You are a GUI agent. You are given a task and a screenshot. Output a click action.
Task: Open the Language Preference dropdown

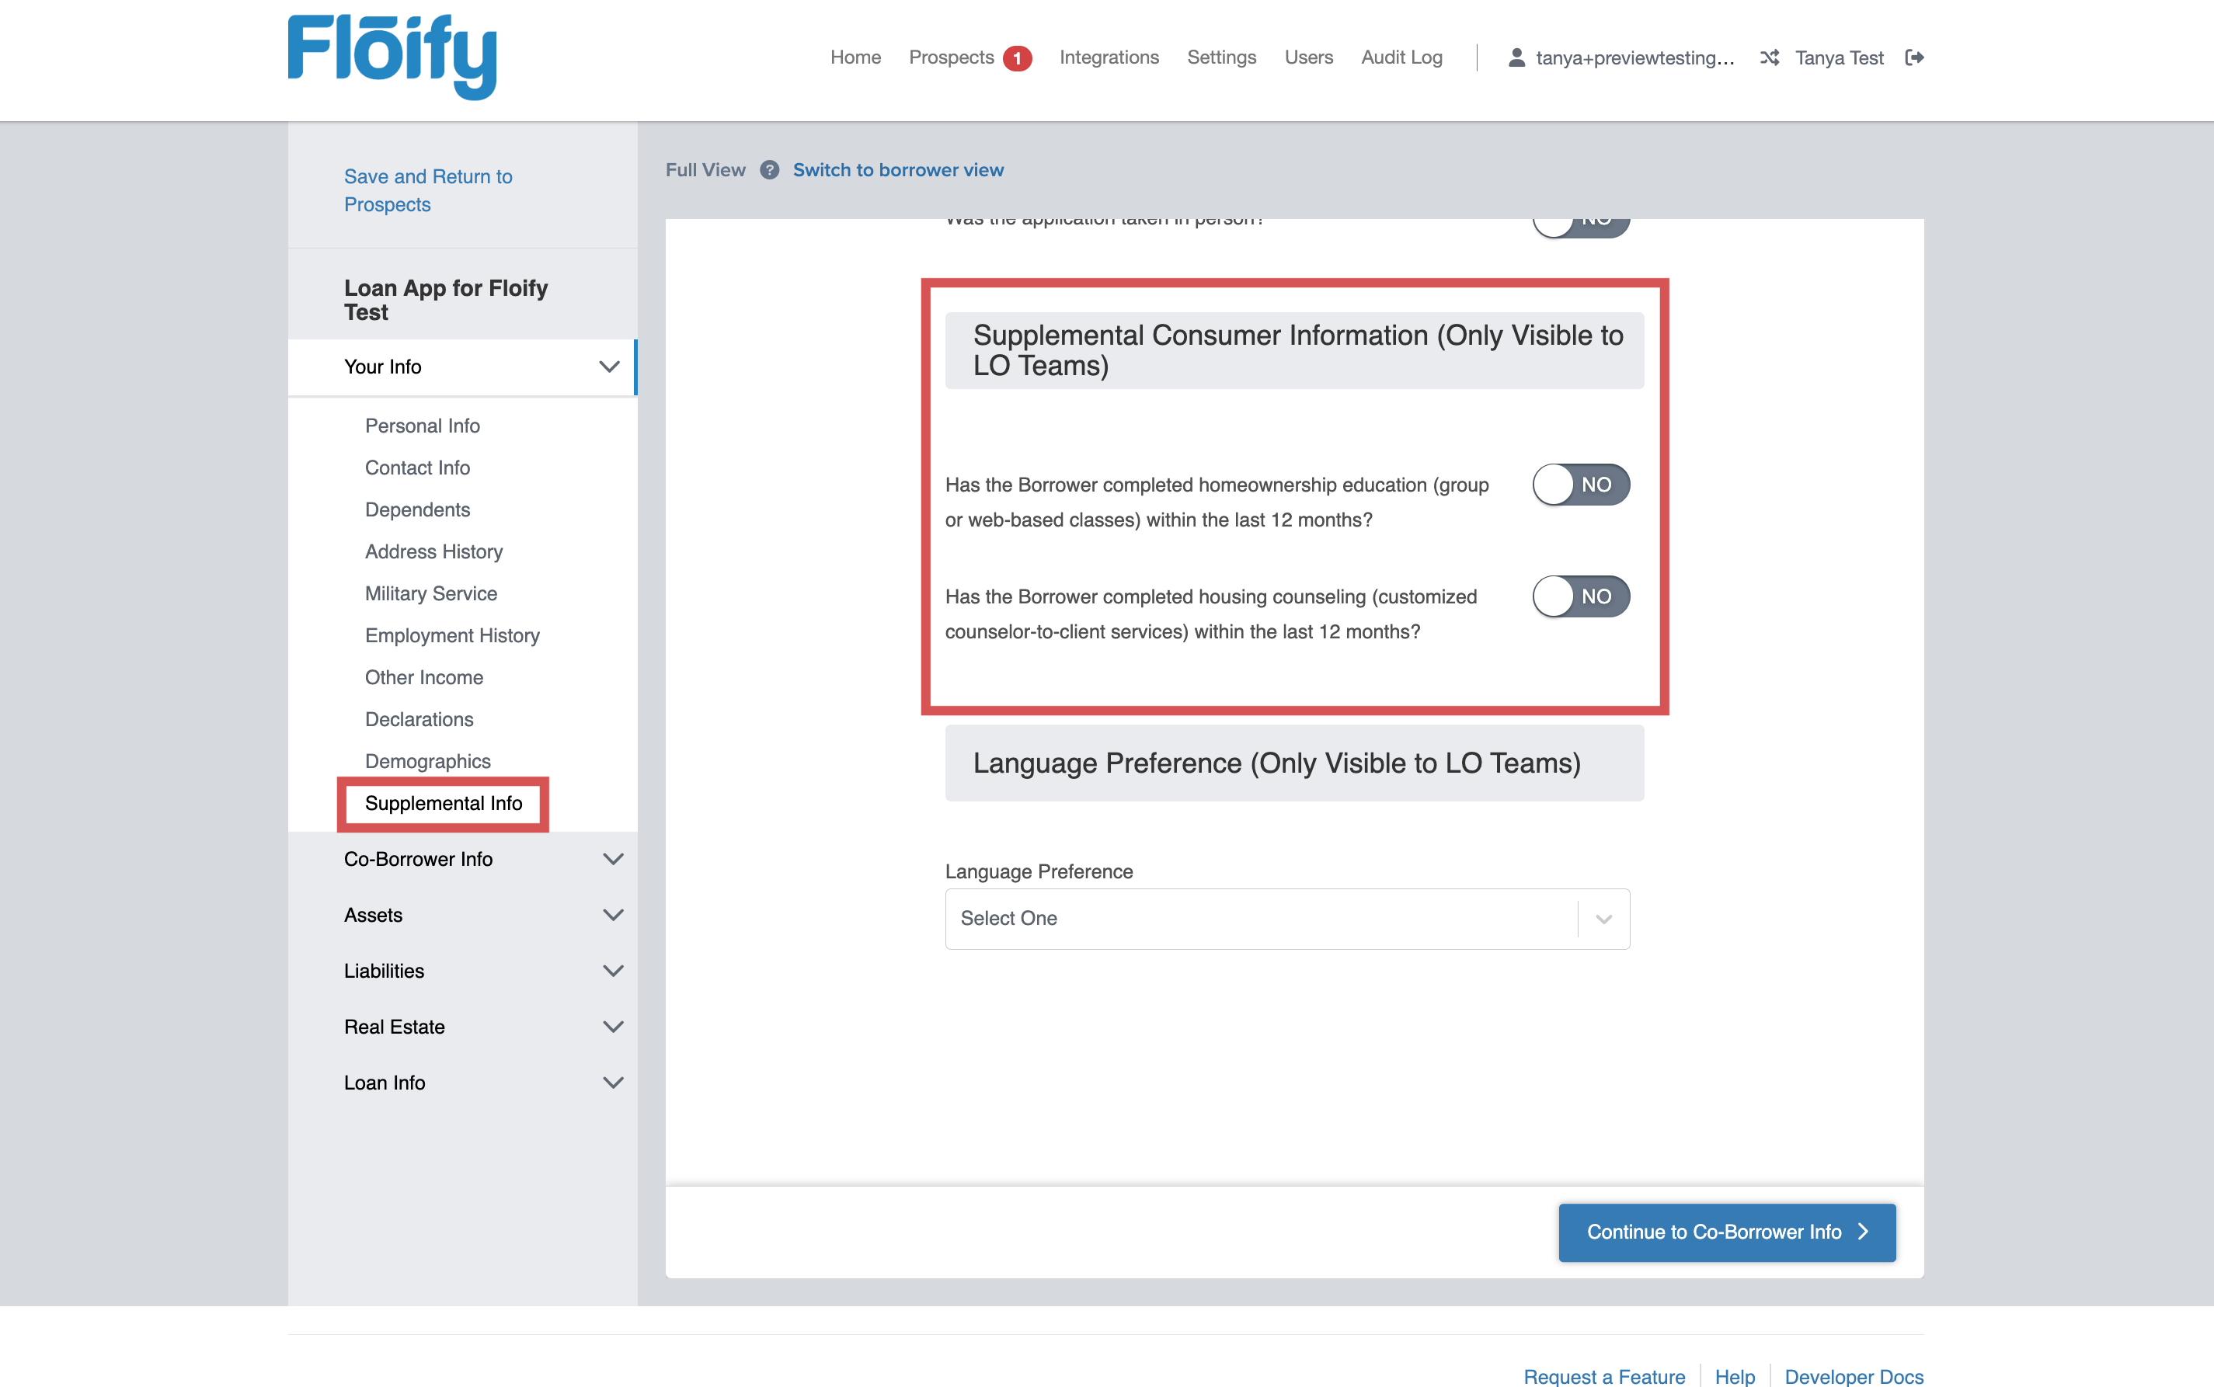[x=1283, y=917]
